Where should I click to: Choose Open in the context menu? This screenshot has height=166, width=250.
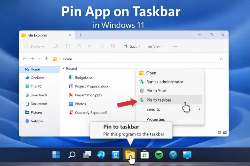[170, 73]
